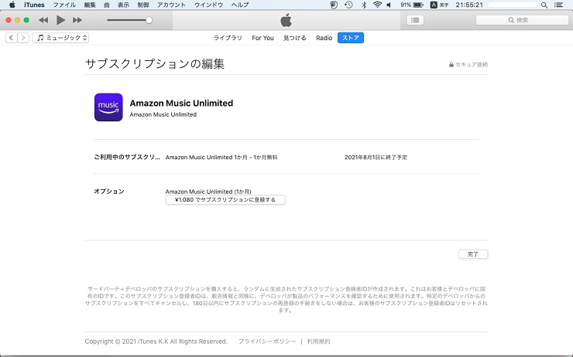Switch to the For You tab
Image resolution: width=573 pixels, height=357 pixels.
point(262,38)
